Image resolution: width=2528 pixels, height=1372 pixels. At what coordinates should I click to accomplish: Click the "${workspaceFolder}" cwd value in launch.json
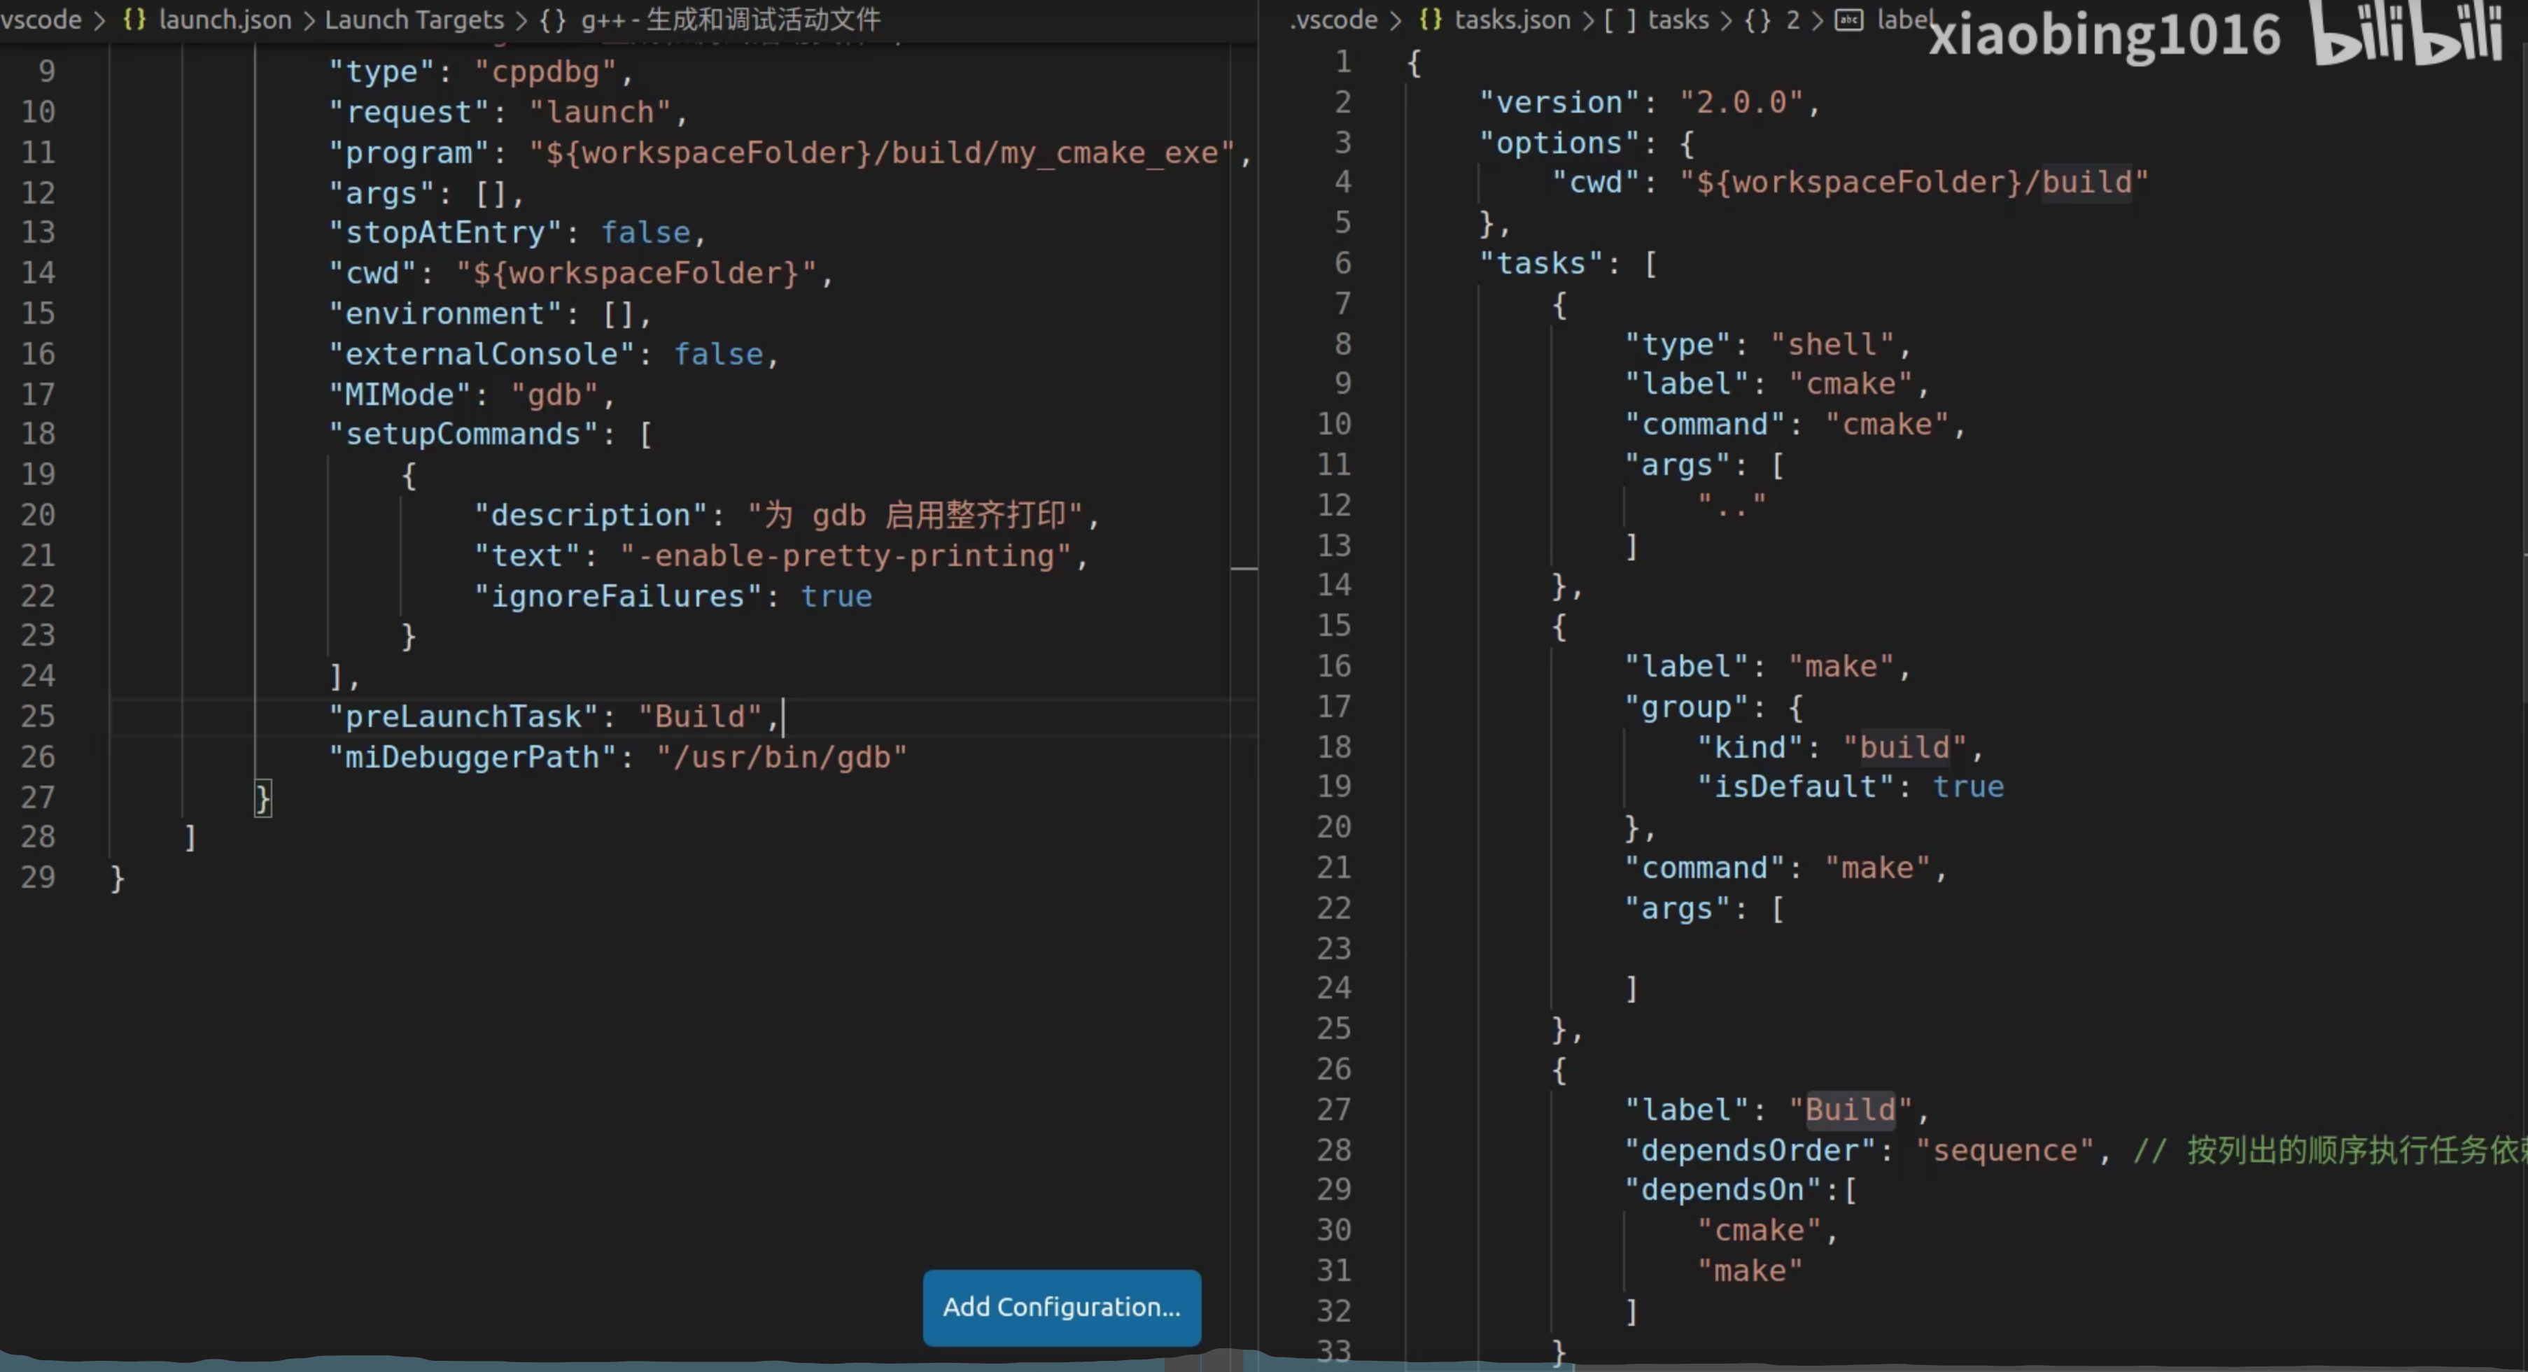pos(637,274)
